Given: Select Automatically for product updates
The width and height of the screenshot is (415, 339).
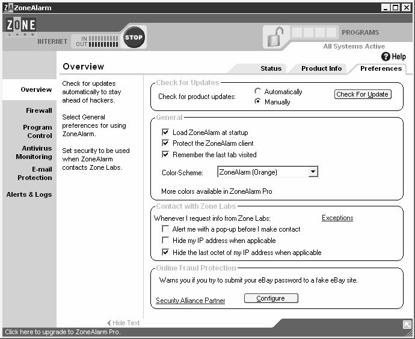Looking at the screenshot, I should (257, 91).
